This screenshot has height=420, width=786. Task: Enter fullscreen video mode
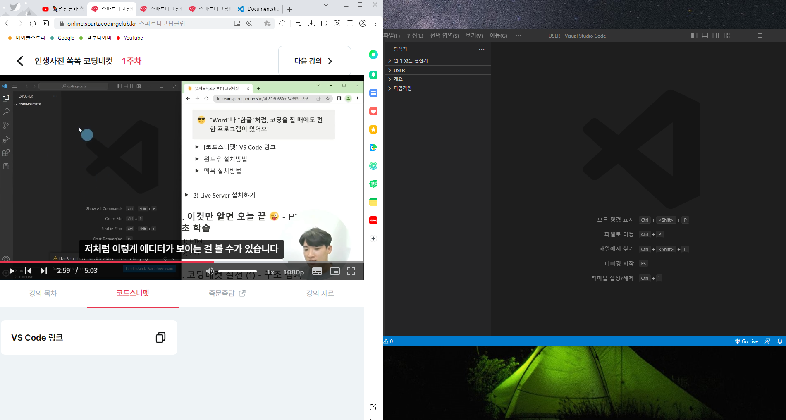point(351,272)
